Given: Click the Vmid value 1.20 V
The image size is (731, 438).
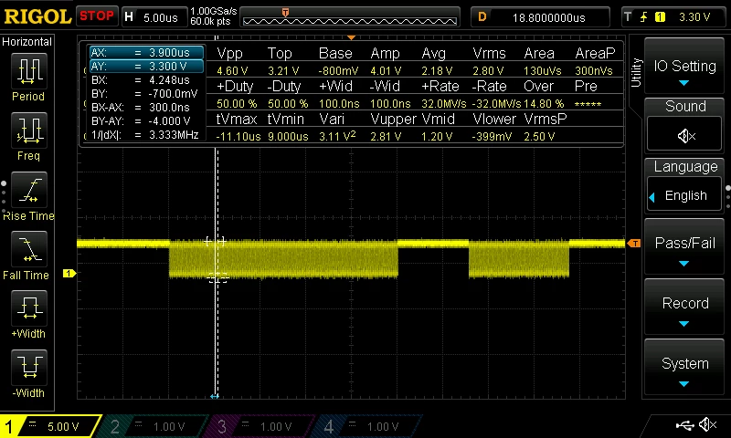Looking at the screenshot, I should pos(437,136).
